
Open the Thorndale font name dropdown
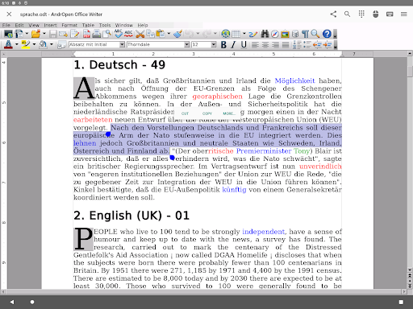click(x=187, y=44)
